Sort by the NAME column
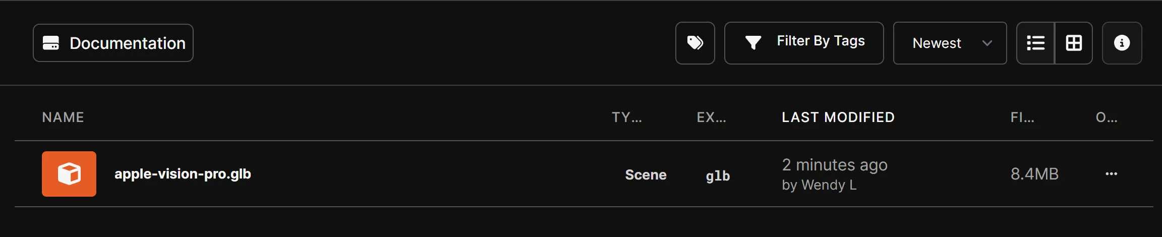 point(63,117)
